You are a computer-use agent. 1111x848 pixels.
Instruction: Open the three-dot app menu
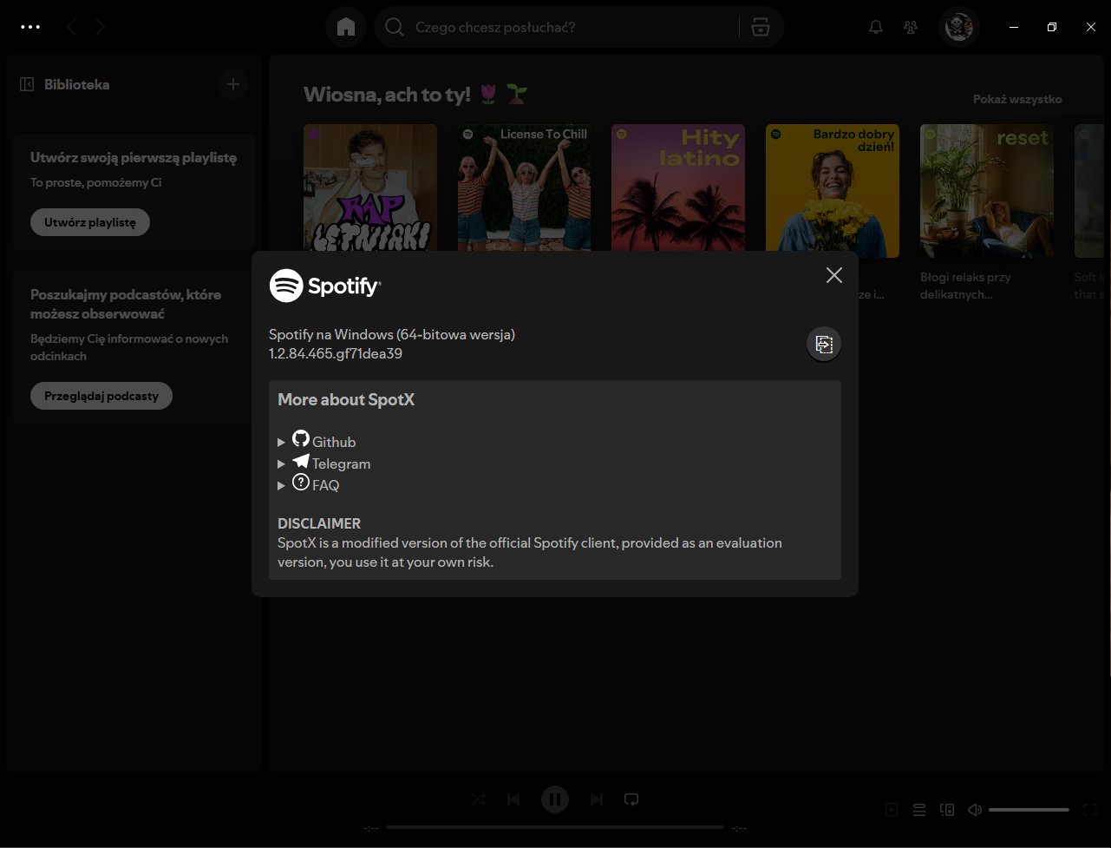coord(30,27)
